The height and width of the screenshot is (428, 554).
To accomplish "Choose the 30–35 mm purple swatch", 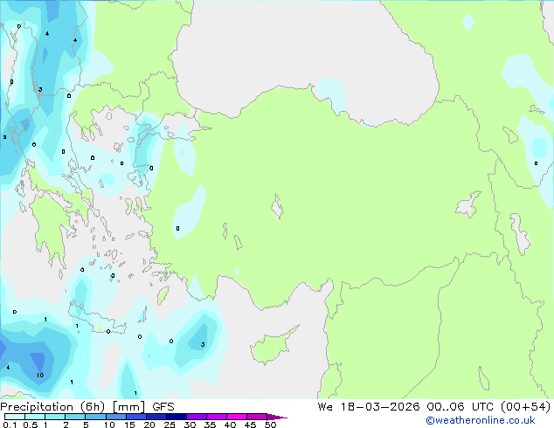I will [197, 417].
